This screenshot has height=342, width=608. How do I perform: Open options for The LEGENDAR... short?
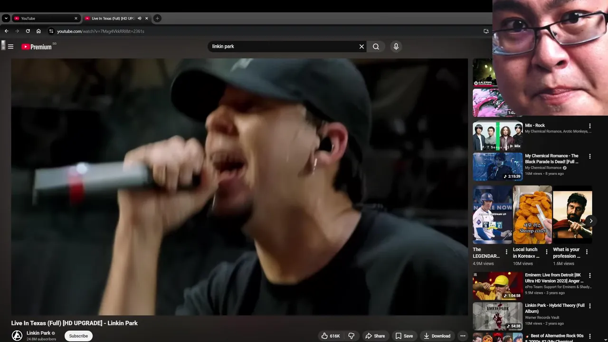click(x=506, y=252)
